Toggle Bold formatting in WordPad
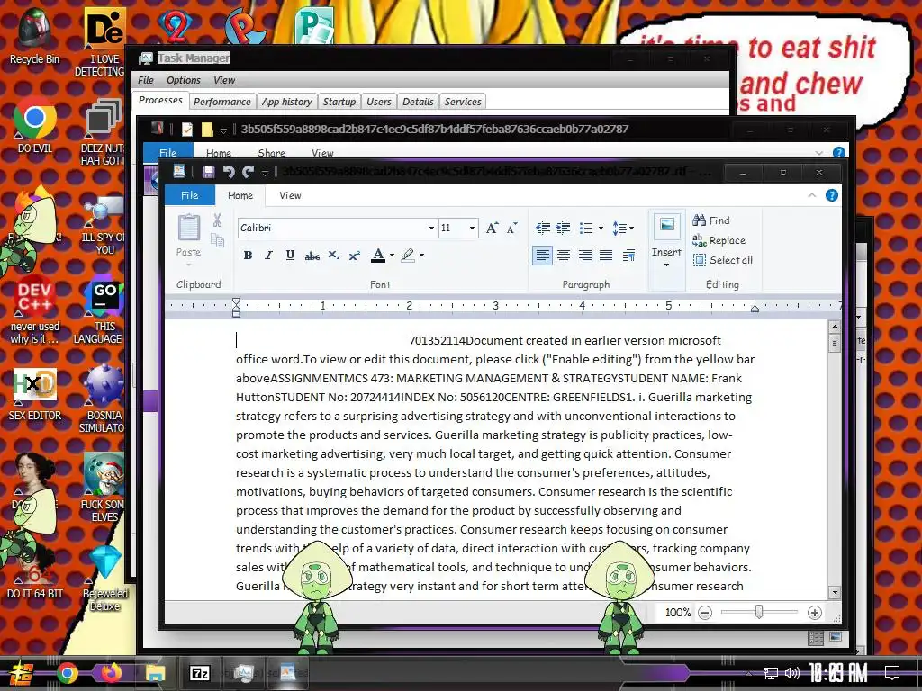Screen dimensions: 922x691 tap(249, 256)
